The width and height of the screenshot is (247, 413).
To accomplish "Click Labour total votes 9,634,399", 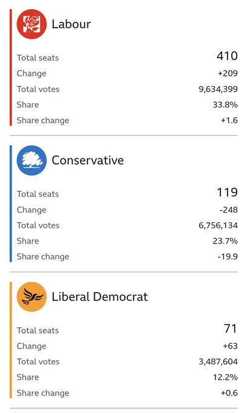I will pyautogui.click(x=218, y=89).
